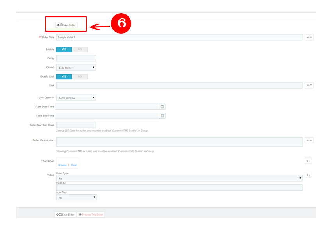
Task: Open language selector beside Link field
Action: click(309, 85)
